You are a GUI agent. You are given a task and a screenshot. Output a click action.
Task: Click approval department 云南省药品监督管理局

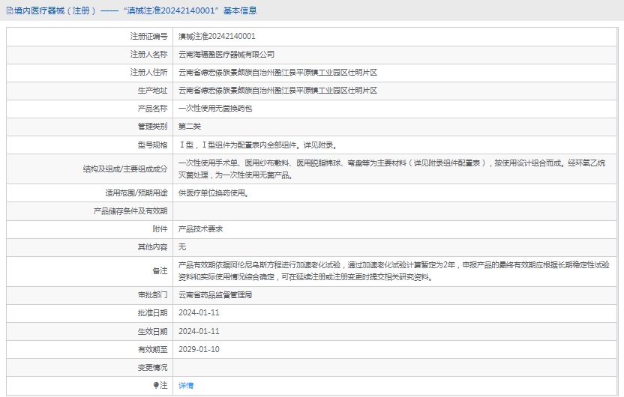(215, 295)
